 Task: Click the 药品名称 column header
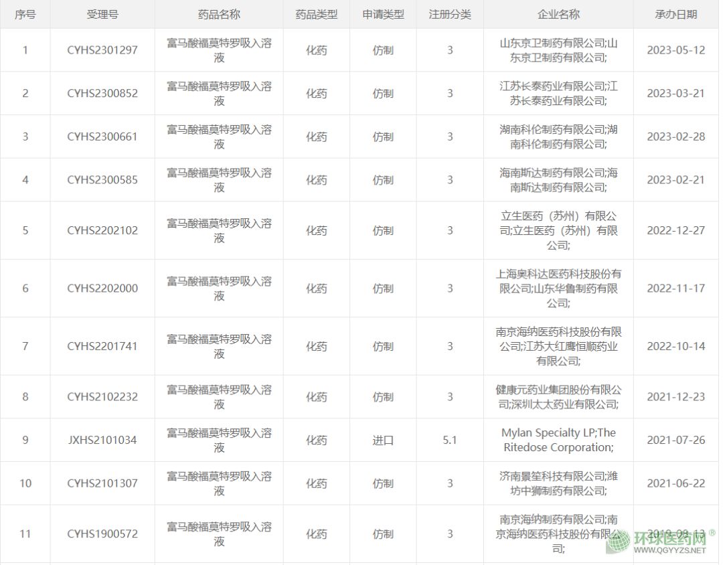(219, 14)
